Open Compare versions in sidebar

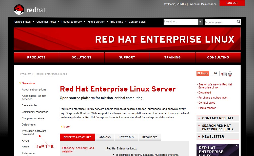33,118
